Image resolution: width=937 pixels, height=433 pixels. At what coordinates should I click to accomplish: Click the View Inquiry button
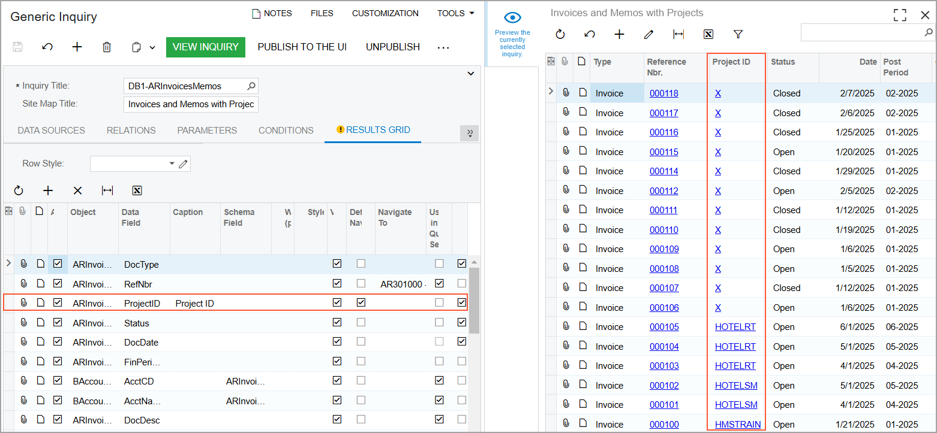pyautogui.click(x=205, y=47)
